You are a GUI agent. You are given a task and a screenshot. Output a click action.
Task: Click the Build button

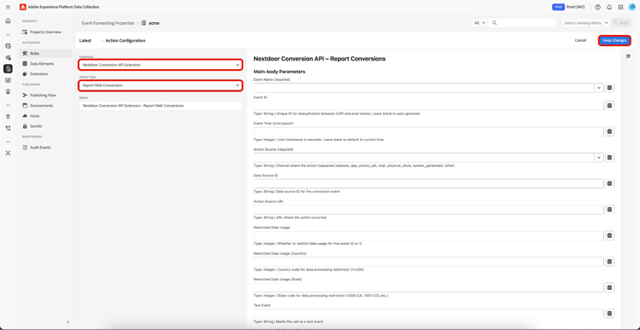tap(621, 23)
